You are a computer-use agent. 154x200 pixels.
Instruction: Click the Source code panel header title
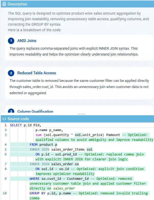pos(18,119)
